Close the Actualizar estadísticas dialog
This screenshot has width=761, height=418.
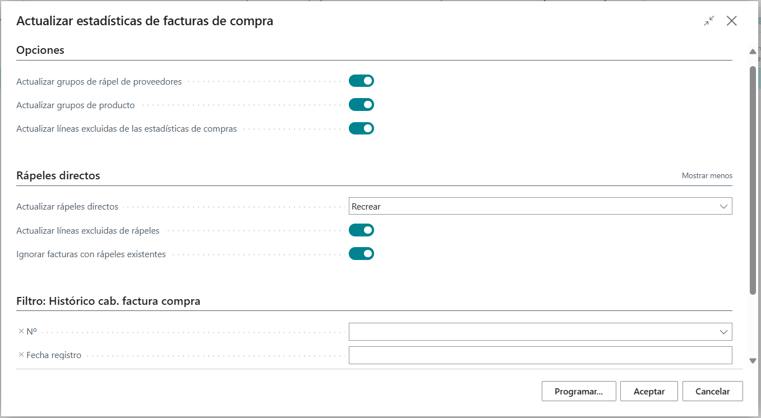(x=731, y=21)
